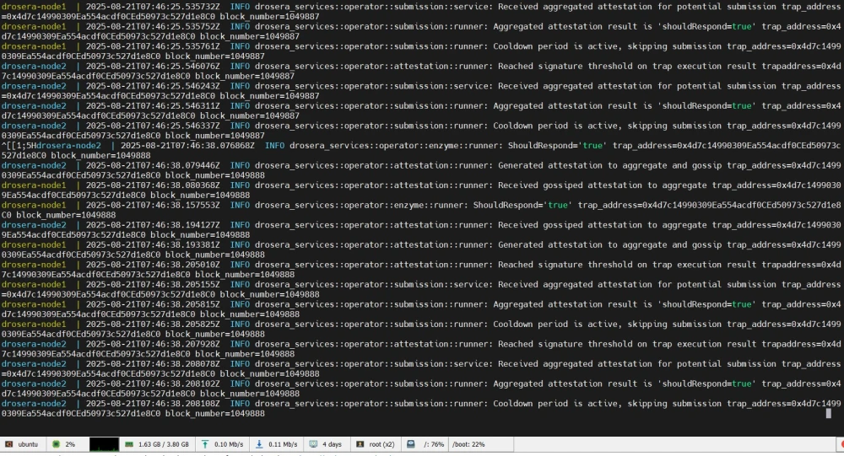Click the uptime monitor icon
Screen dimensions: 844x456
click(313, 444)
